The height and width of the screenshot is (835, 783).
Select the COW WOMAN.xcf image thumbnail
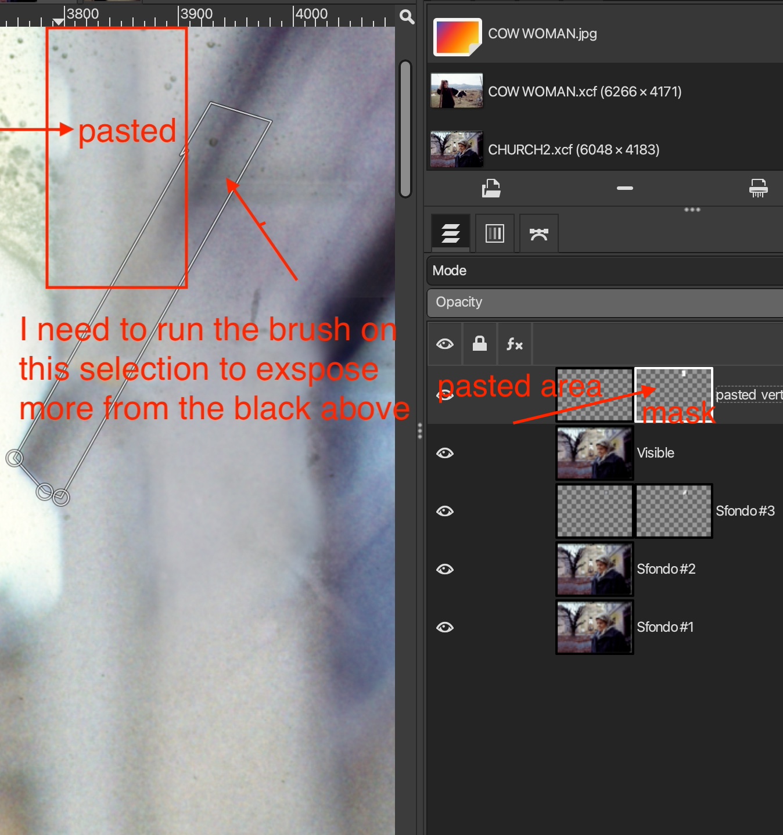pyautogui.click(x=457, y=91)
